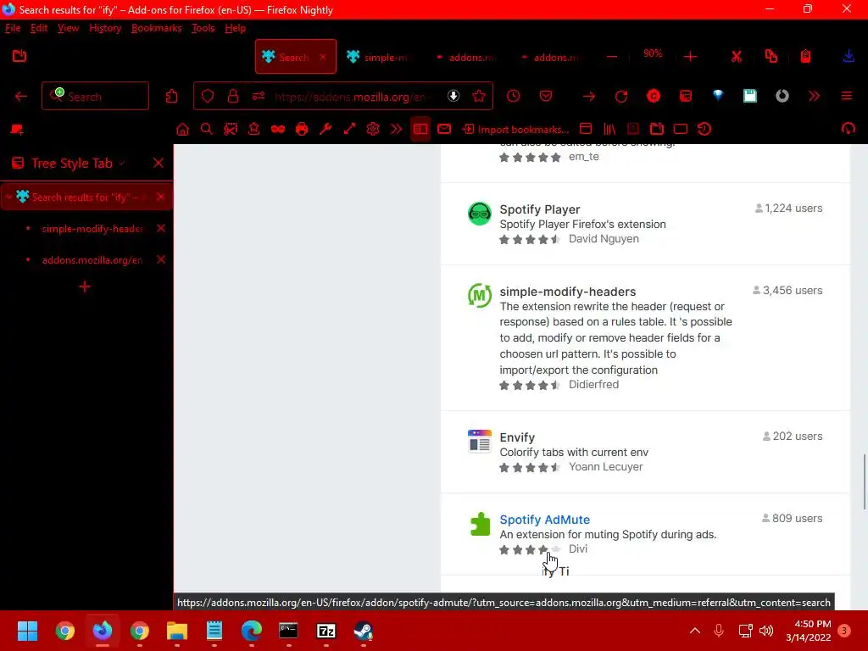Viewport: 868px width, 651px height.
Task: Open 7-Zip from the taskbar
Action: pos(326,631)
